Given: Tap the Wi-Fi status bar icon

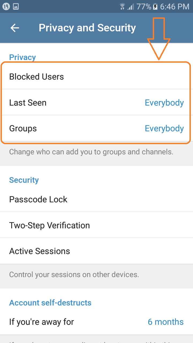Looking at the screenshot, I should [122, 6].
